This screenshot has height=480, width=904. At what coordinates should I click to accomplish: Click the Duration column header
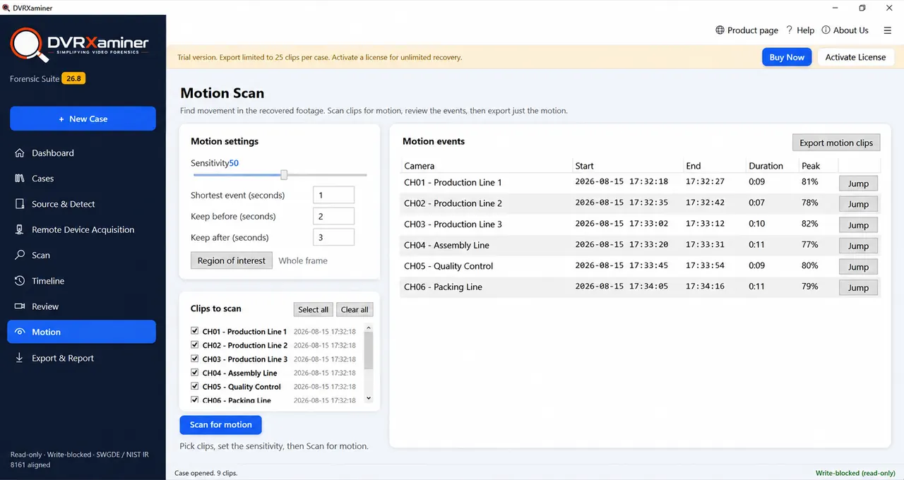(772, 166)
